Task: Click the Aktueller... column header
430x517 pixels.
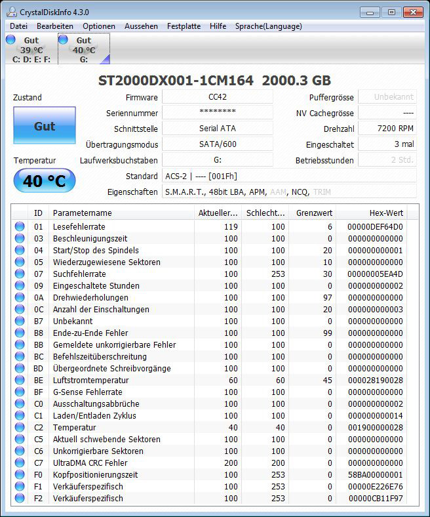Action: pyautogui.click(x=218, y=213)
